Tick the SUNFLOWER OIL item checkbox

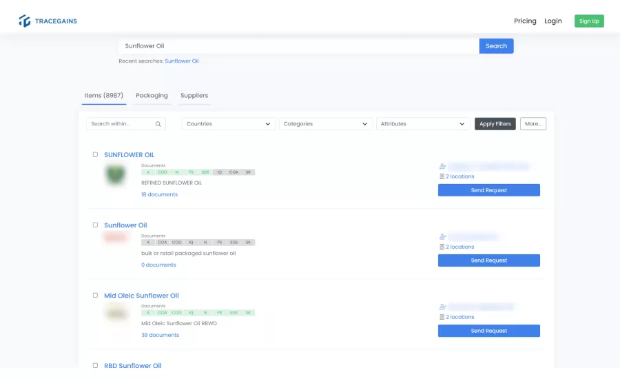click(95, 154)
